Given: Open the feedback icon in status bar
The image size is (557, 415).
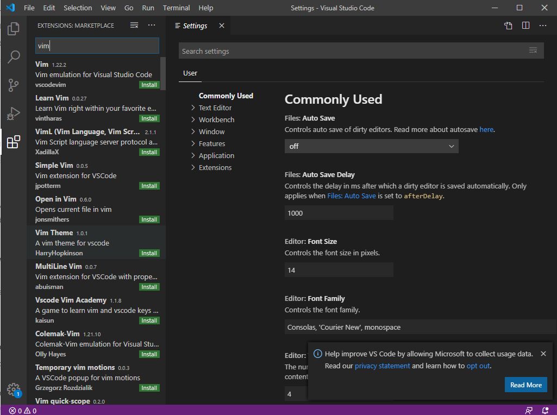Looking at the screenshot, I should click(x=529, y=411).
